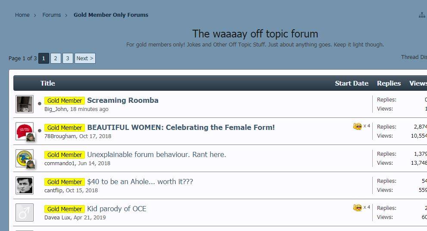This screenshot has height=231, width=427.
Task: Open the Screaming Roomba thread
Action: click(x=123, y=101)
